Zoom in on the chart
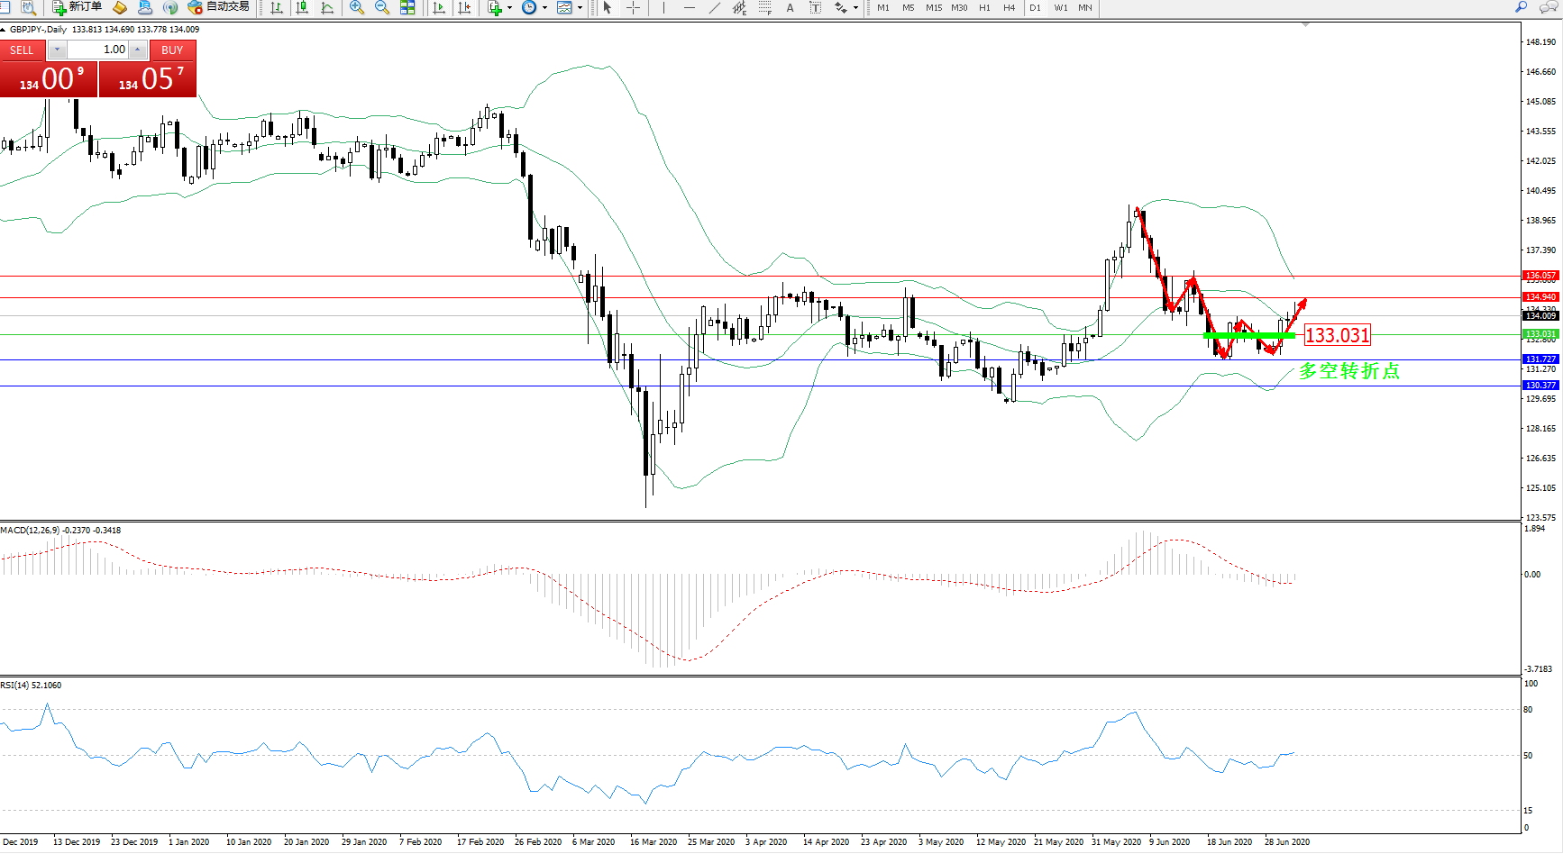The width and height of the screenshot is (1563, 854). tap(357, 7)
